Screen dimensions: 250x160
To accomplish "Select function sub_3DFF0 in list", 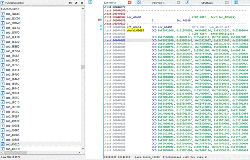I will (13, 32).
